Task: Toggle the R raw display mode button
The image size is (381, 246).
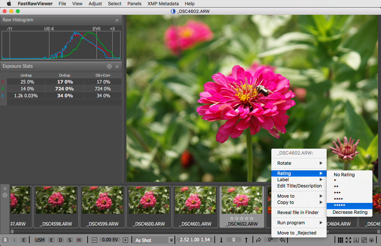Action: [5, 240]
